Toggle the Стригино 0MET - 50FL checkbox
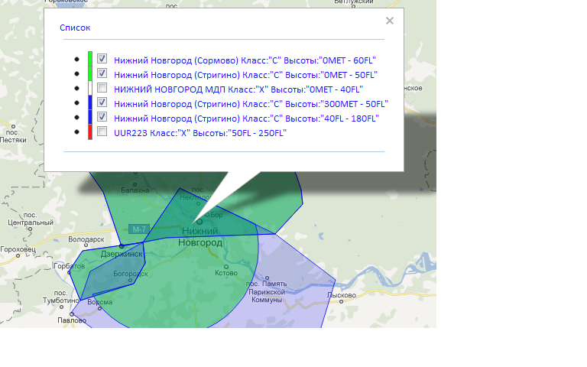The image size is (587, 367). coord(102,73)
